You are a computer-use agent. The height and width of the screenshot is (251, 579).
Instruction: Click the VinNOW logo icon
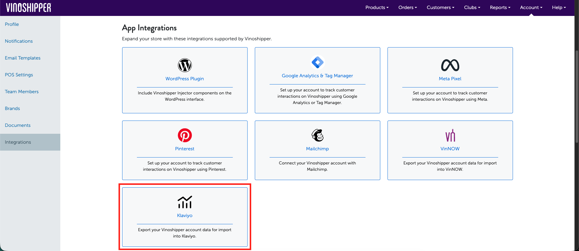coord(450,136)
